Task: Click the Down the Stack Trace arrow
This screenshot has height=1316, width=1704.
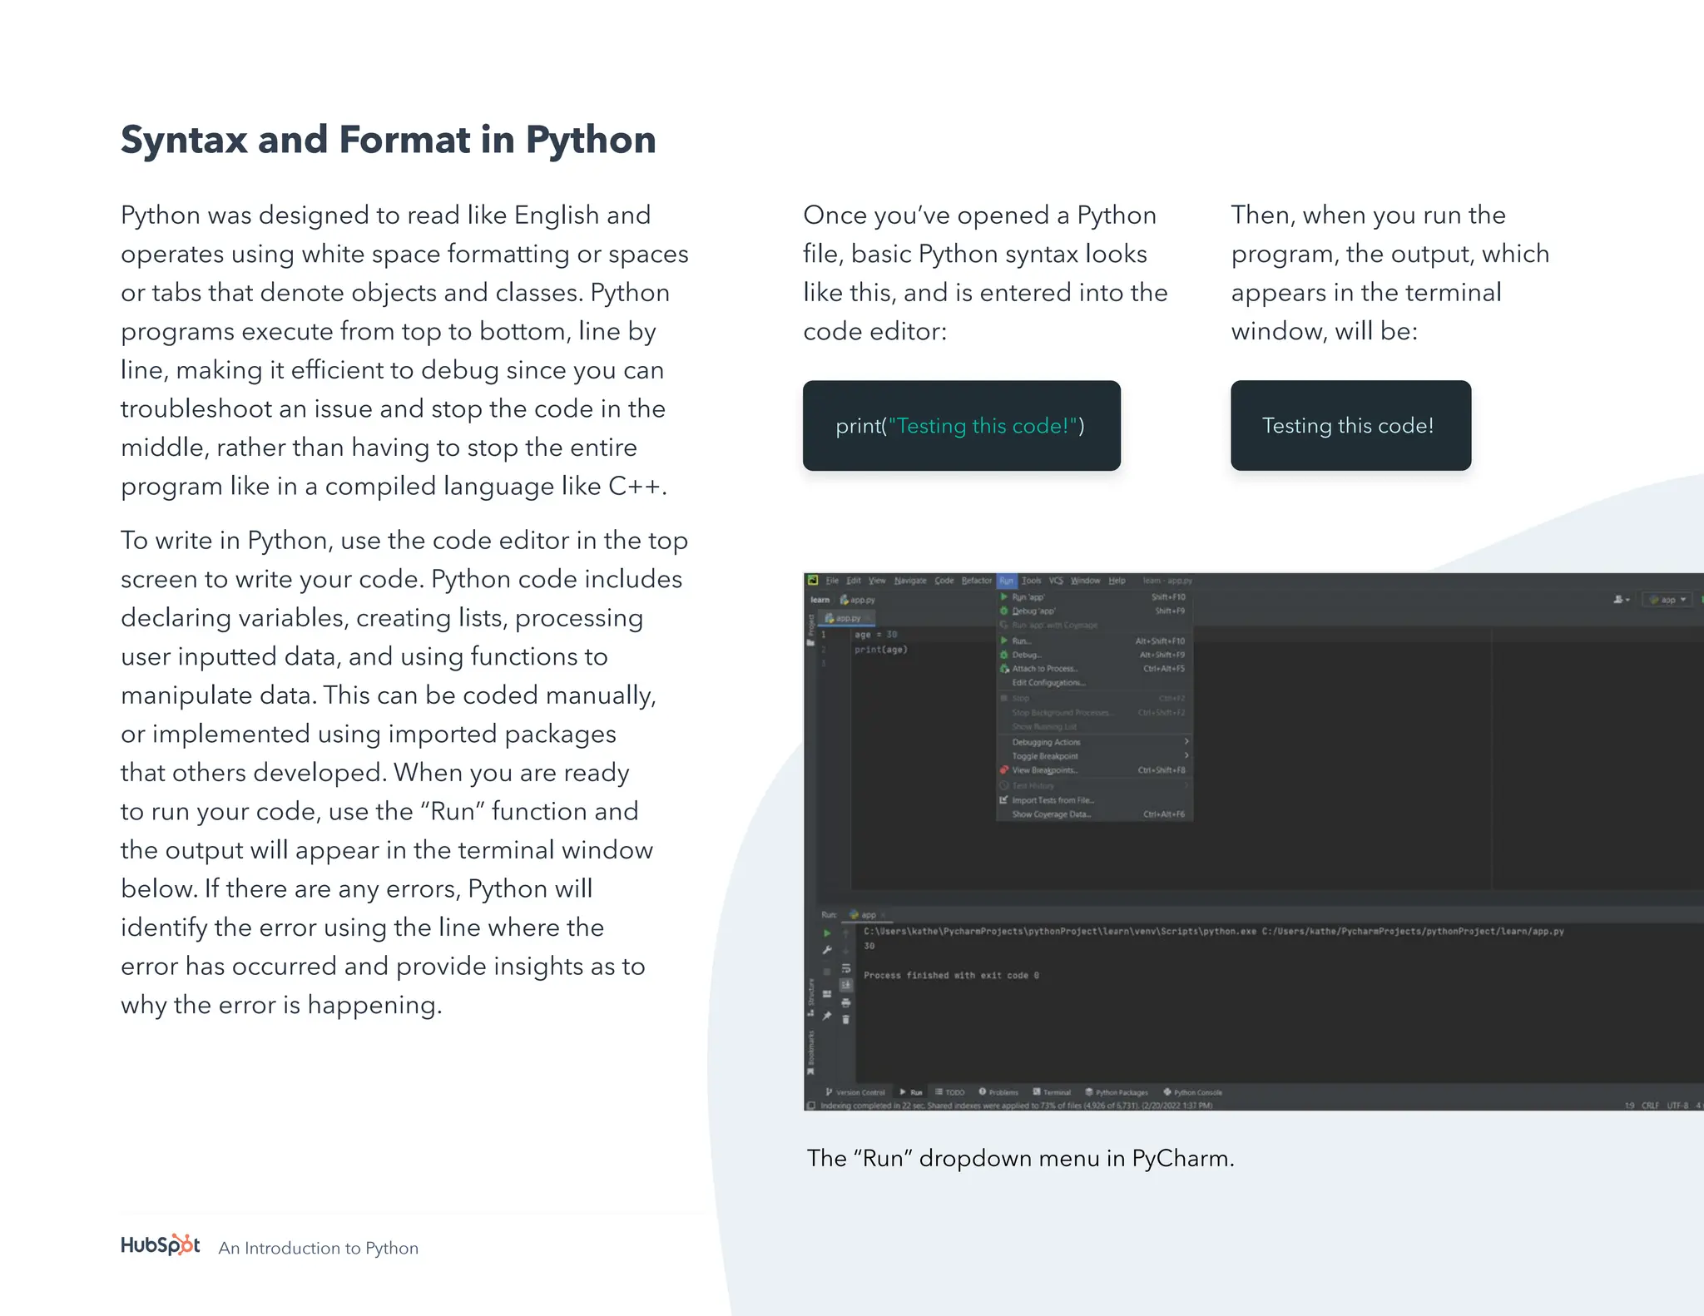Action: pos(846,950)
